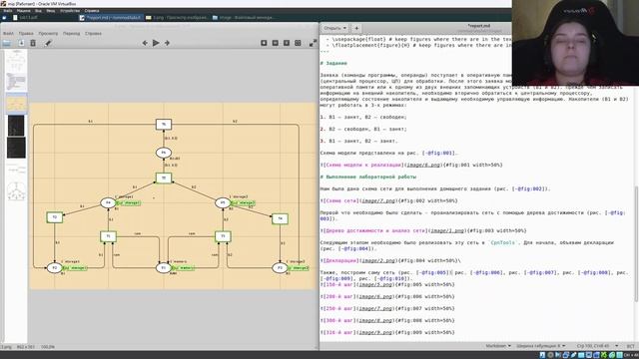Switch to report.md taskbar window

point(111,18)
